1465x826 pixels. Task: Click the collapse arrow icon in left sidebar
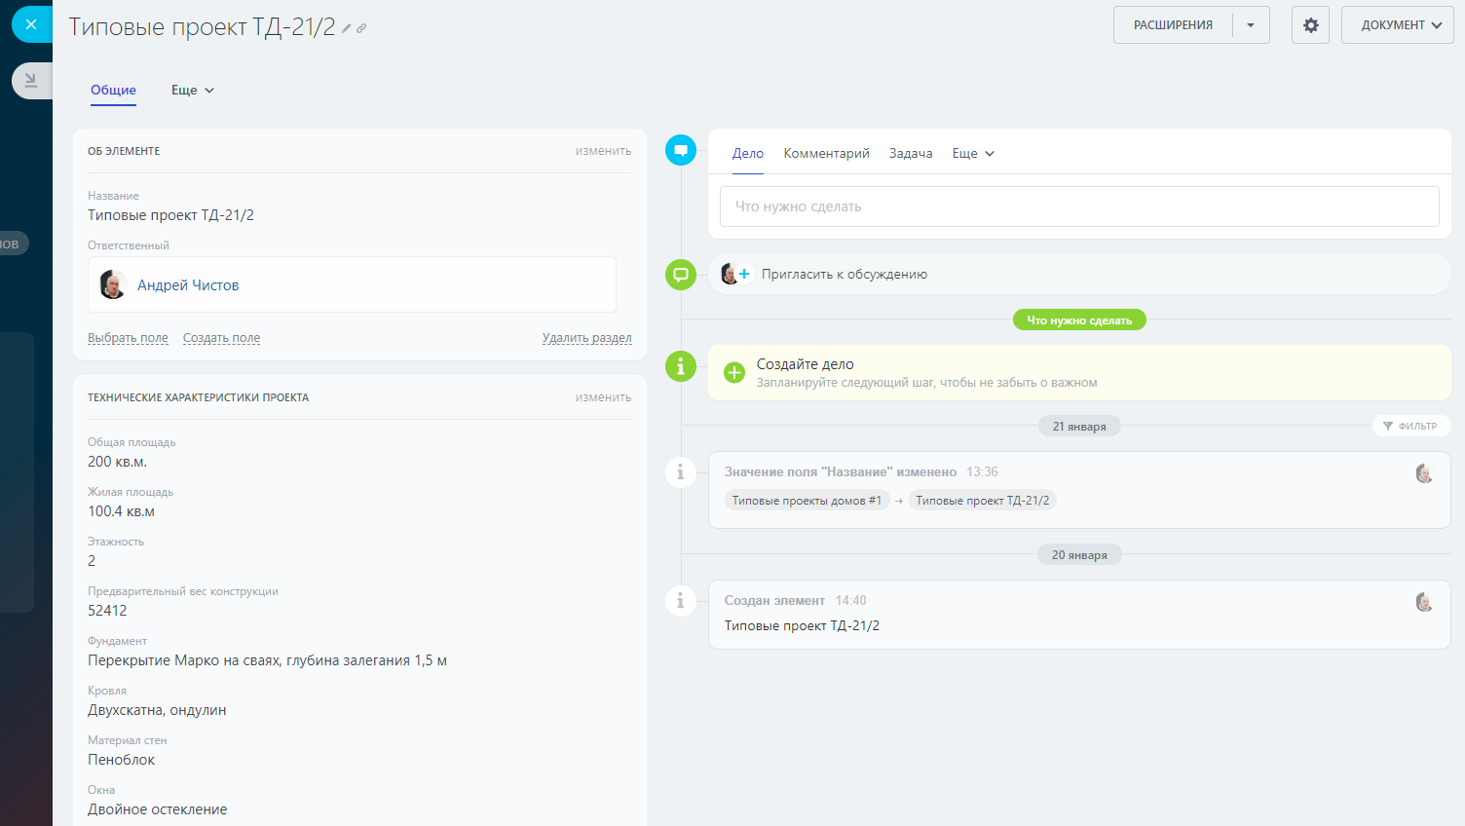[x=31, y=81]
